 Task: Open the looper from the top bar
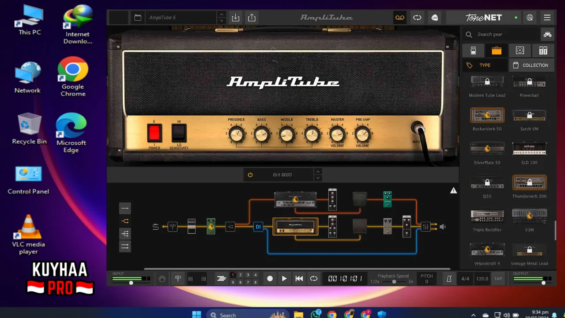click(x=417, y=18)
